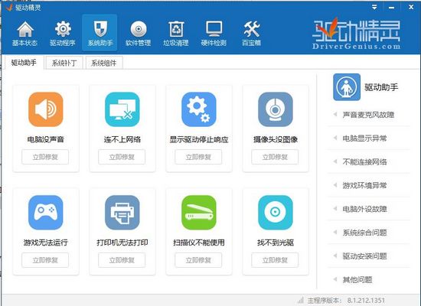The width and height of the screenshot is (421, 306).
Task: Click the 驱动精灵 logo in title bar
Action: [x=10, y=7]
